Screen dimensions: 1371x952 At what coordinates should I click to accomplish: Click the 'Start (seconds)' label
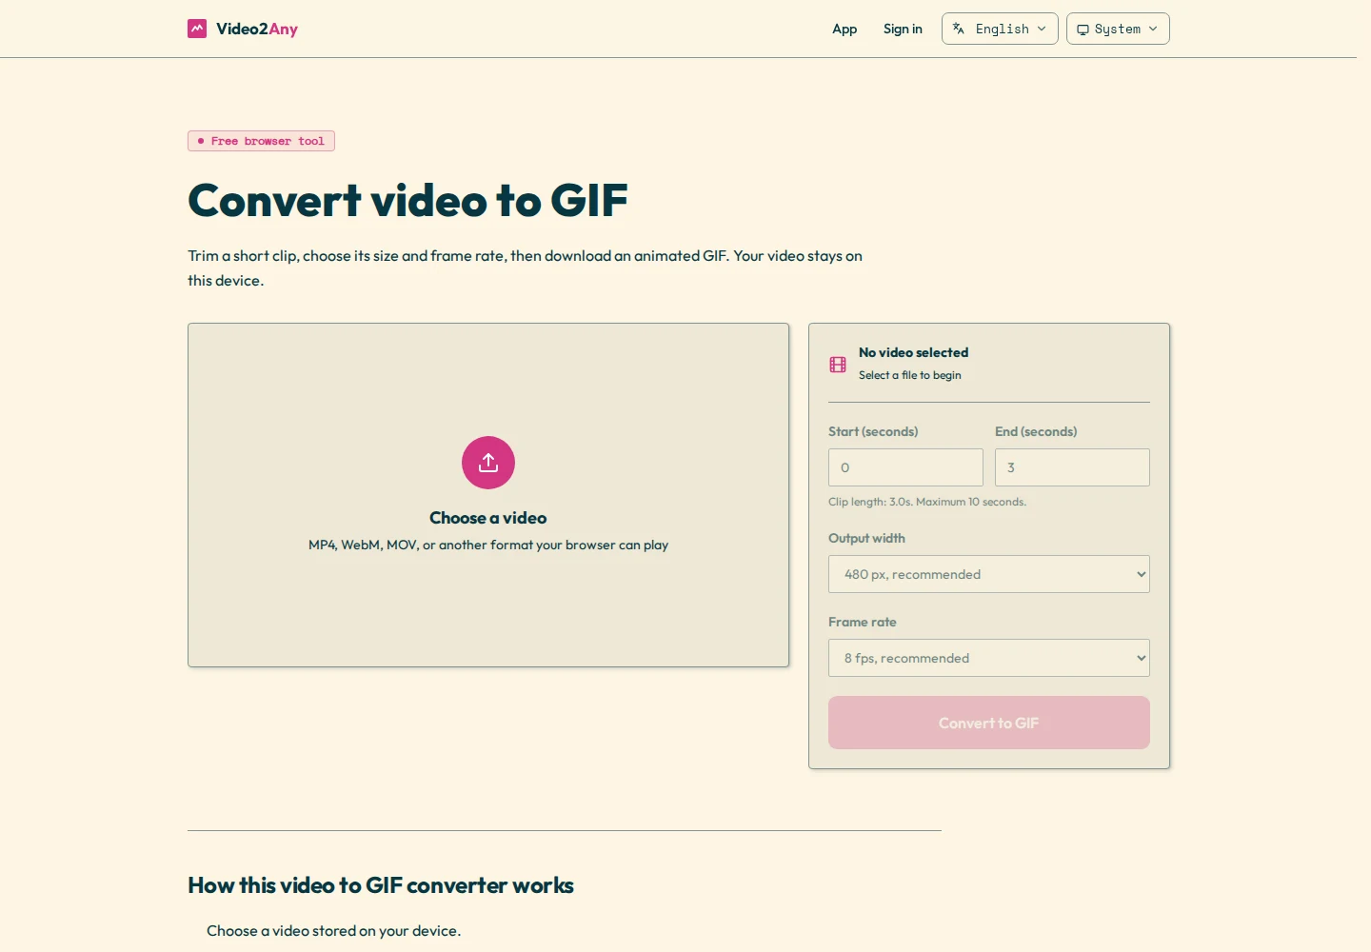point(873,431)
